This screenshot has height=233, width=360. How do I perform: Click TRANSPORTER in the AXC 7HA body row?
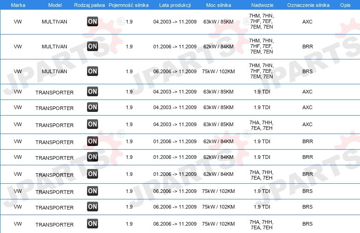click(54, 125)
